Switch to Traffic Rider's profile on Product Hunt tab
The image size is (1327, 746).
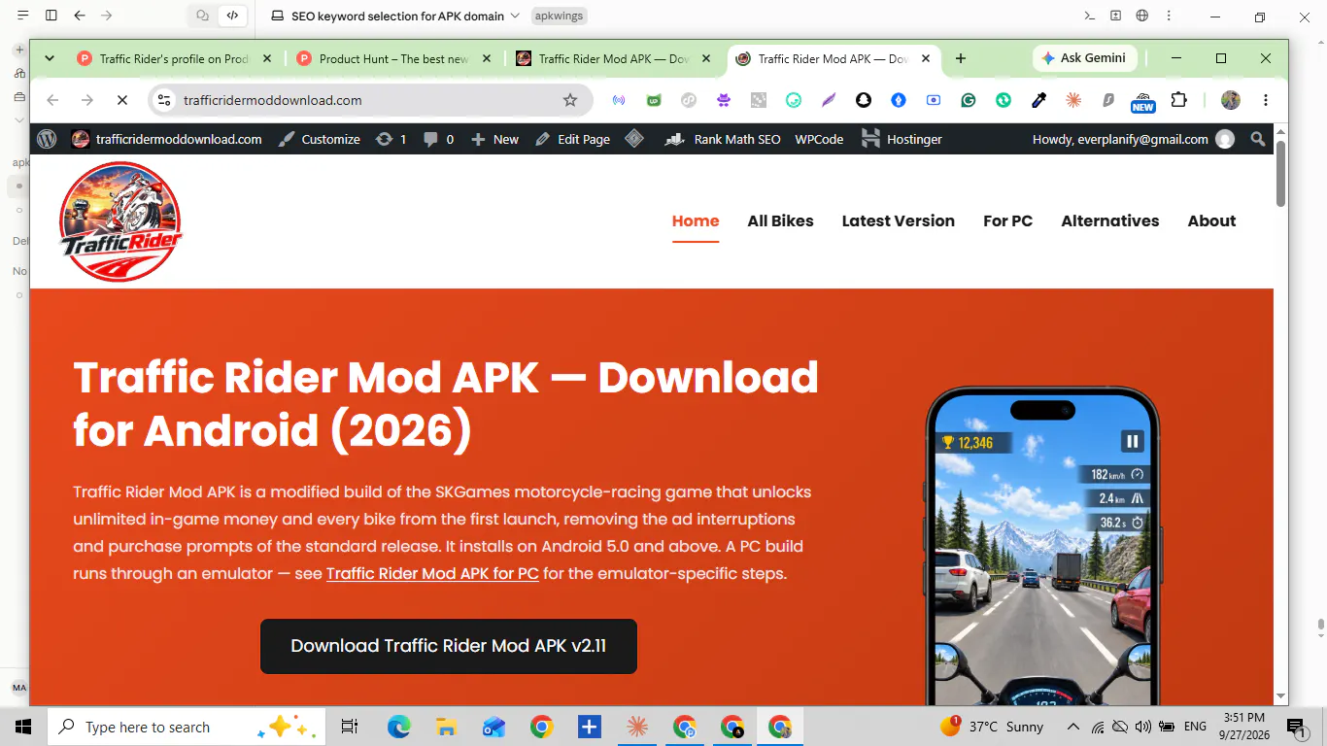[174, 58]
